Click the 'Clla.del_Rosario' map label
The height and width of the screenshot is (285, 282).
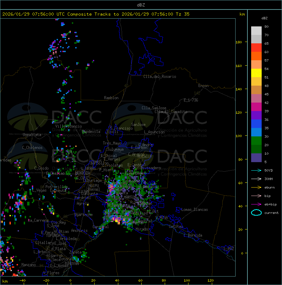coord(160,76)
